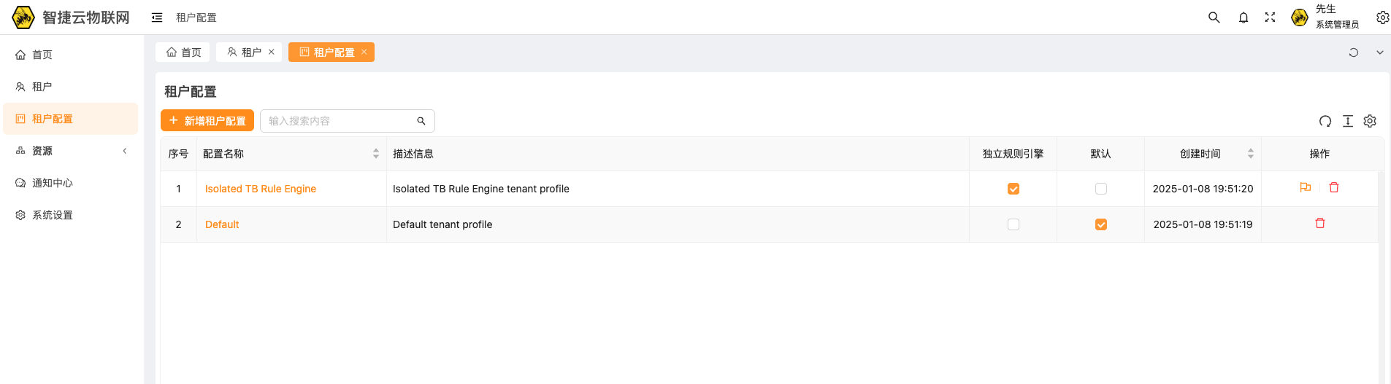Click the search magnifier icon in header

pos(1214,17)
